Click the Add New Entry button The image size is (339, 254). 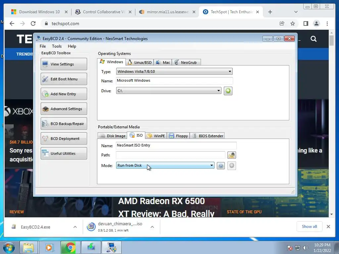64,94
